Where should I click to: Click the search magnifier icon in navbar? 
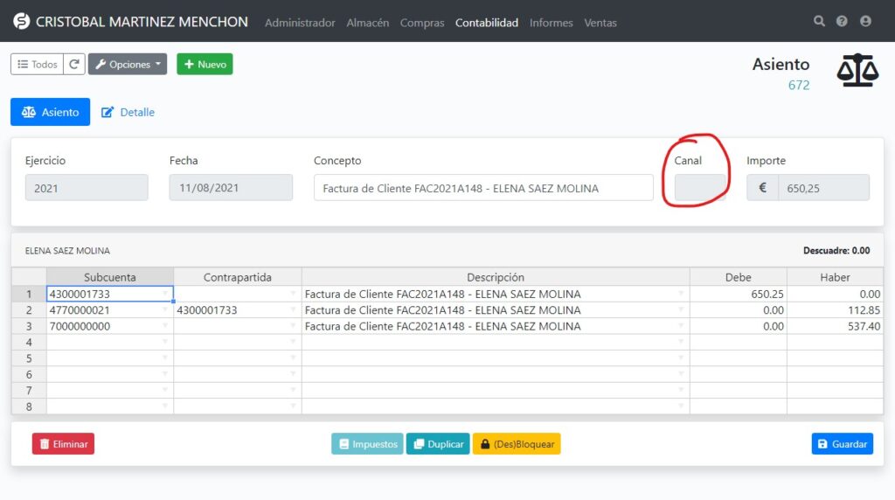(819, 22)
